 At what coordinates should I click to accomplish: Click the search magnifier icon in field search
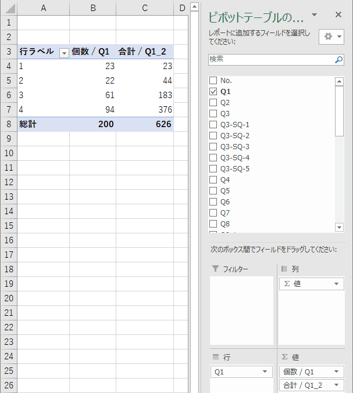tap(338, 59)
